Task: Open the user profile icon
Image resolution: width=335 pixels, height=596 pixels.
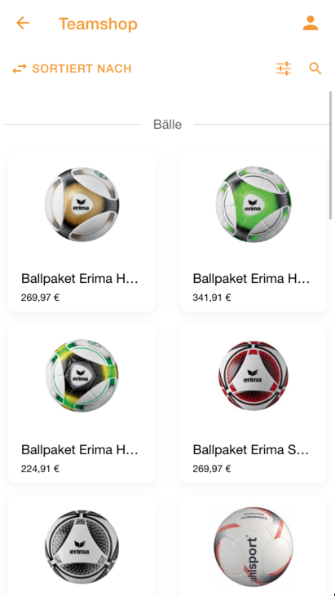Action: pos(311,23)
